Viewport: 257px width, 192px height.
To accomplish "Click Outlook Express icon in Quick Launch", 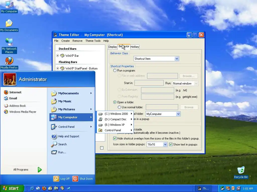I will (x=38, y=188).
